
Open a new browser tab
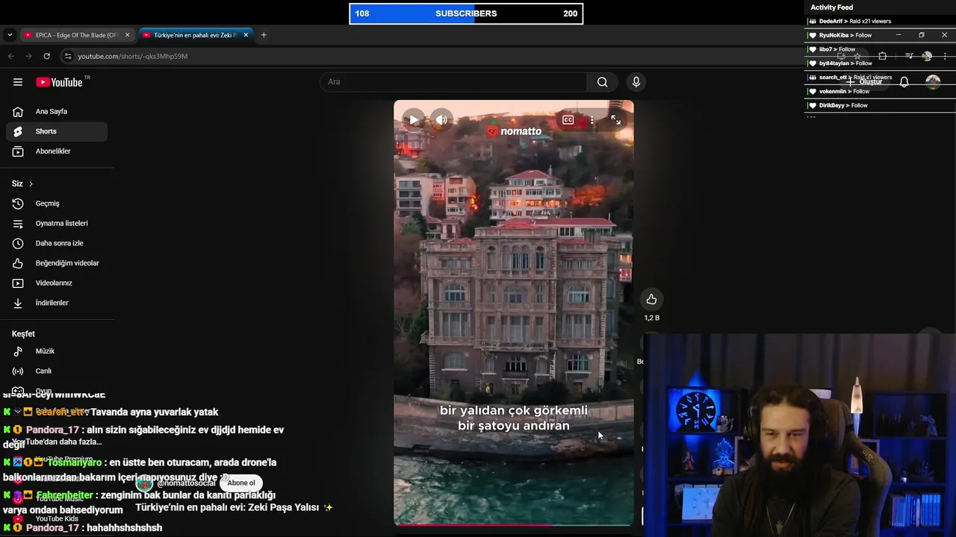pos(264,35)
